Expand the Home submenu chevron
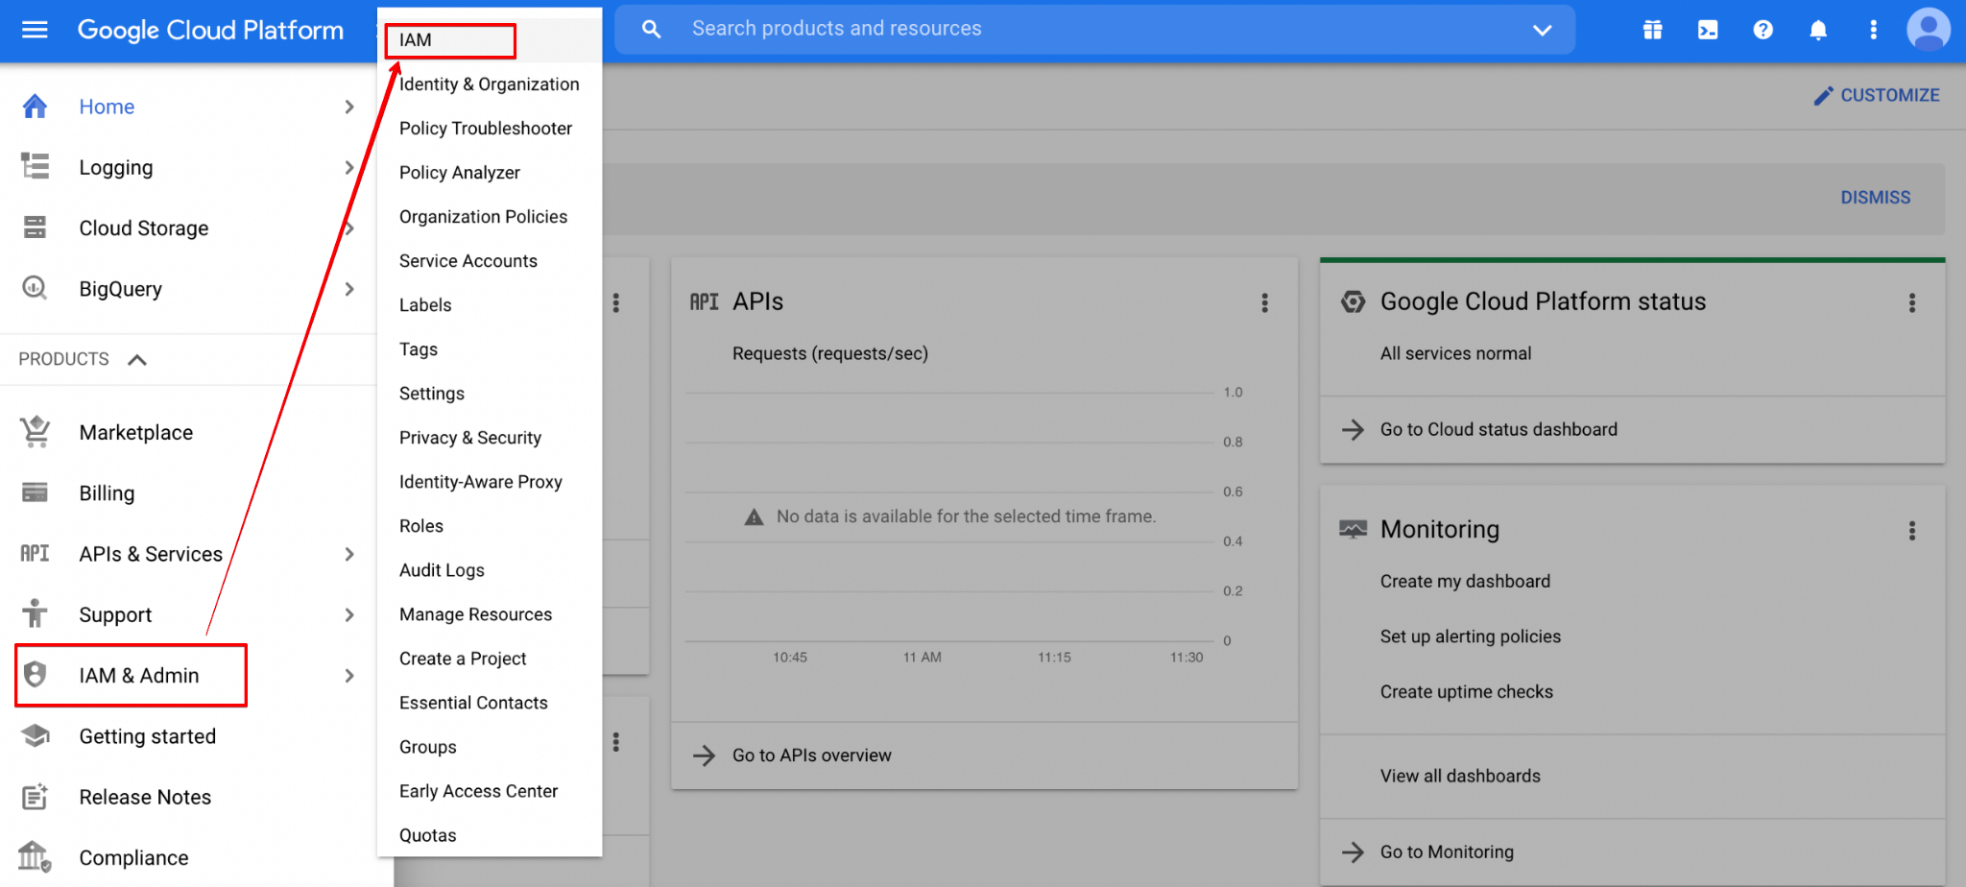This screenshot has height=887, width=1966. pos(349,107)
